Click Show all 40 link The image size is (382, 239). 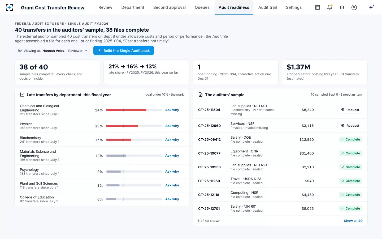(353, 221)
